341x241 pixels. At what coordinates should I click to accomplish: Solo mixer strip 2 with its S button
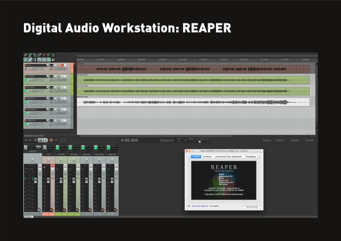65,170
